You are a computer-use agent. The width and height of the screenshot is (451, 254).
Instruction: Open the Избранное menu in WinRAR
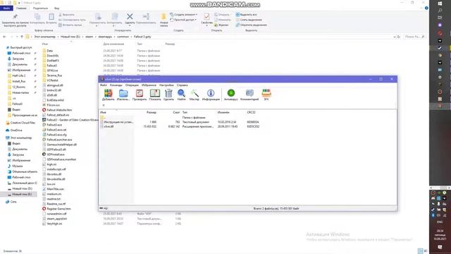[x=149, y=85]
